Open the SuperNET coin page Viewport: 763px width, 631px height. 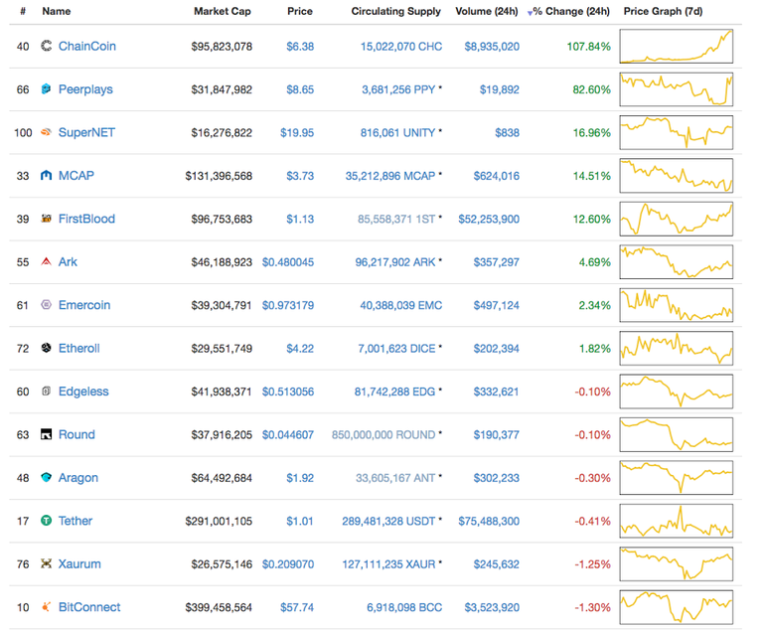(86, 132)
